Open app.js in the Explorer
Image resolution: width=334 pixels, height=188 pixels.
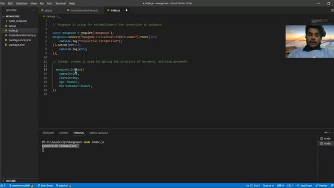pos(12,26)
